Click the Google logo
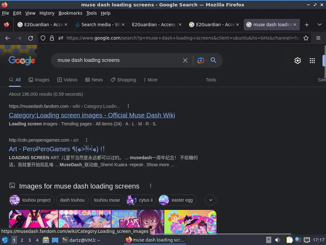This screenshot has height=245, width=326. [22, 60]
